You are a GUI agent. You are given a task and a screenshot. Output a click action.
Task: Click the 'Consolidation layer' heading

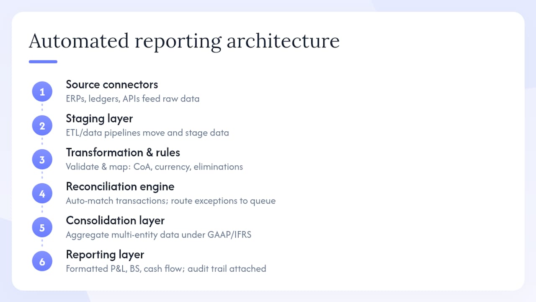click(x=115, y=221)
